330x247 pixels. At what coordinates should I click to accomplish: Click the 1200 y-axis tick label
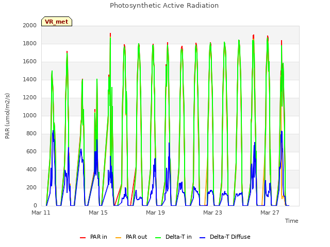pyautogui.click(x=30, y=97)
